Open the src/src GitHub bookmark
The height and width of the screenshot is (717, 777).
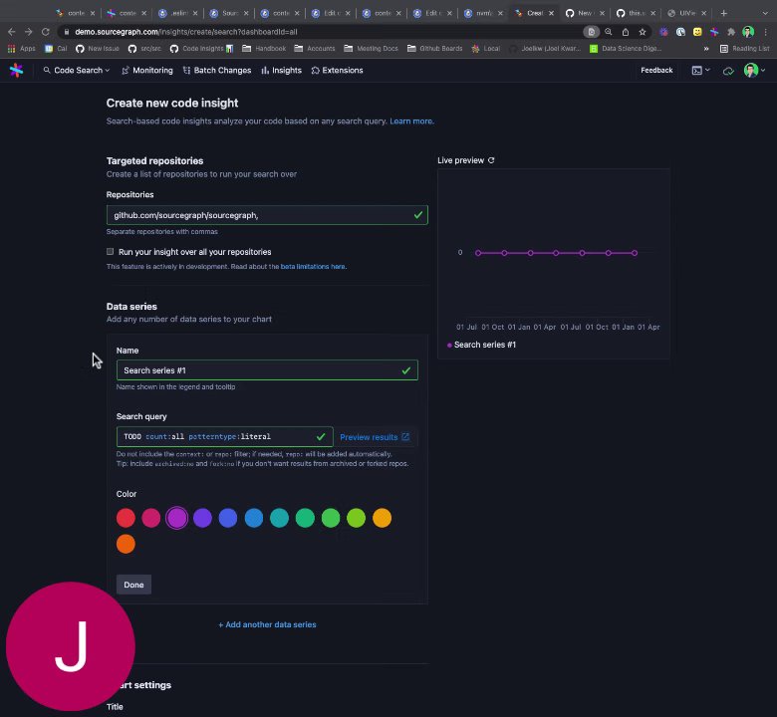point(144,49)
